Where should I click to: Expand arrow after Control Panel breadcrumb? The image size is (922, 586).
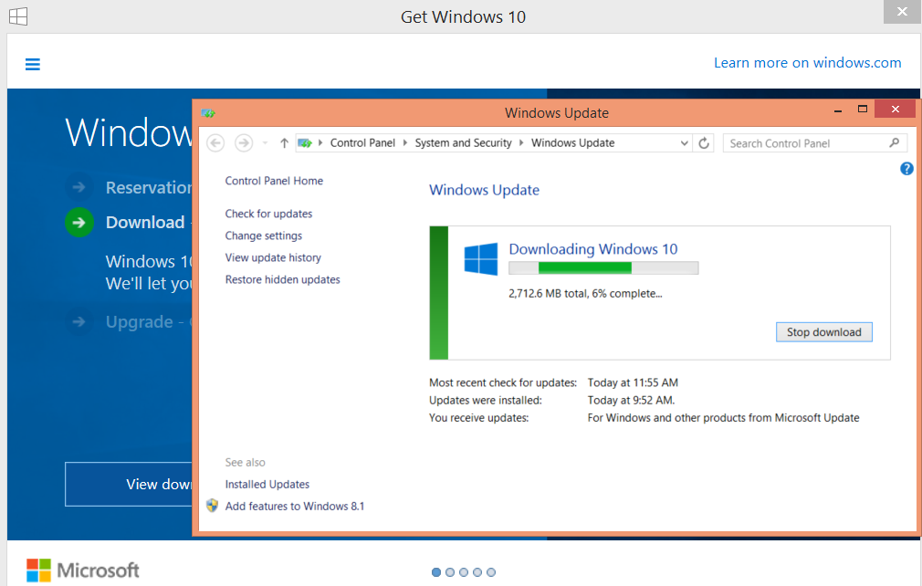point(405,142)
